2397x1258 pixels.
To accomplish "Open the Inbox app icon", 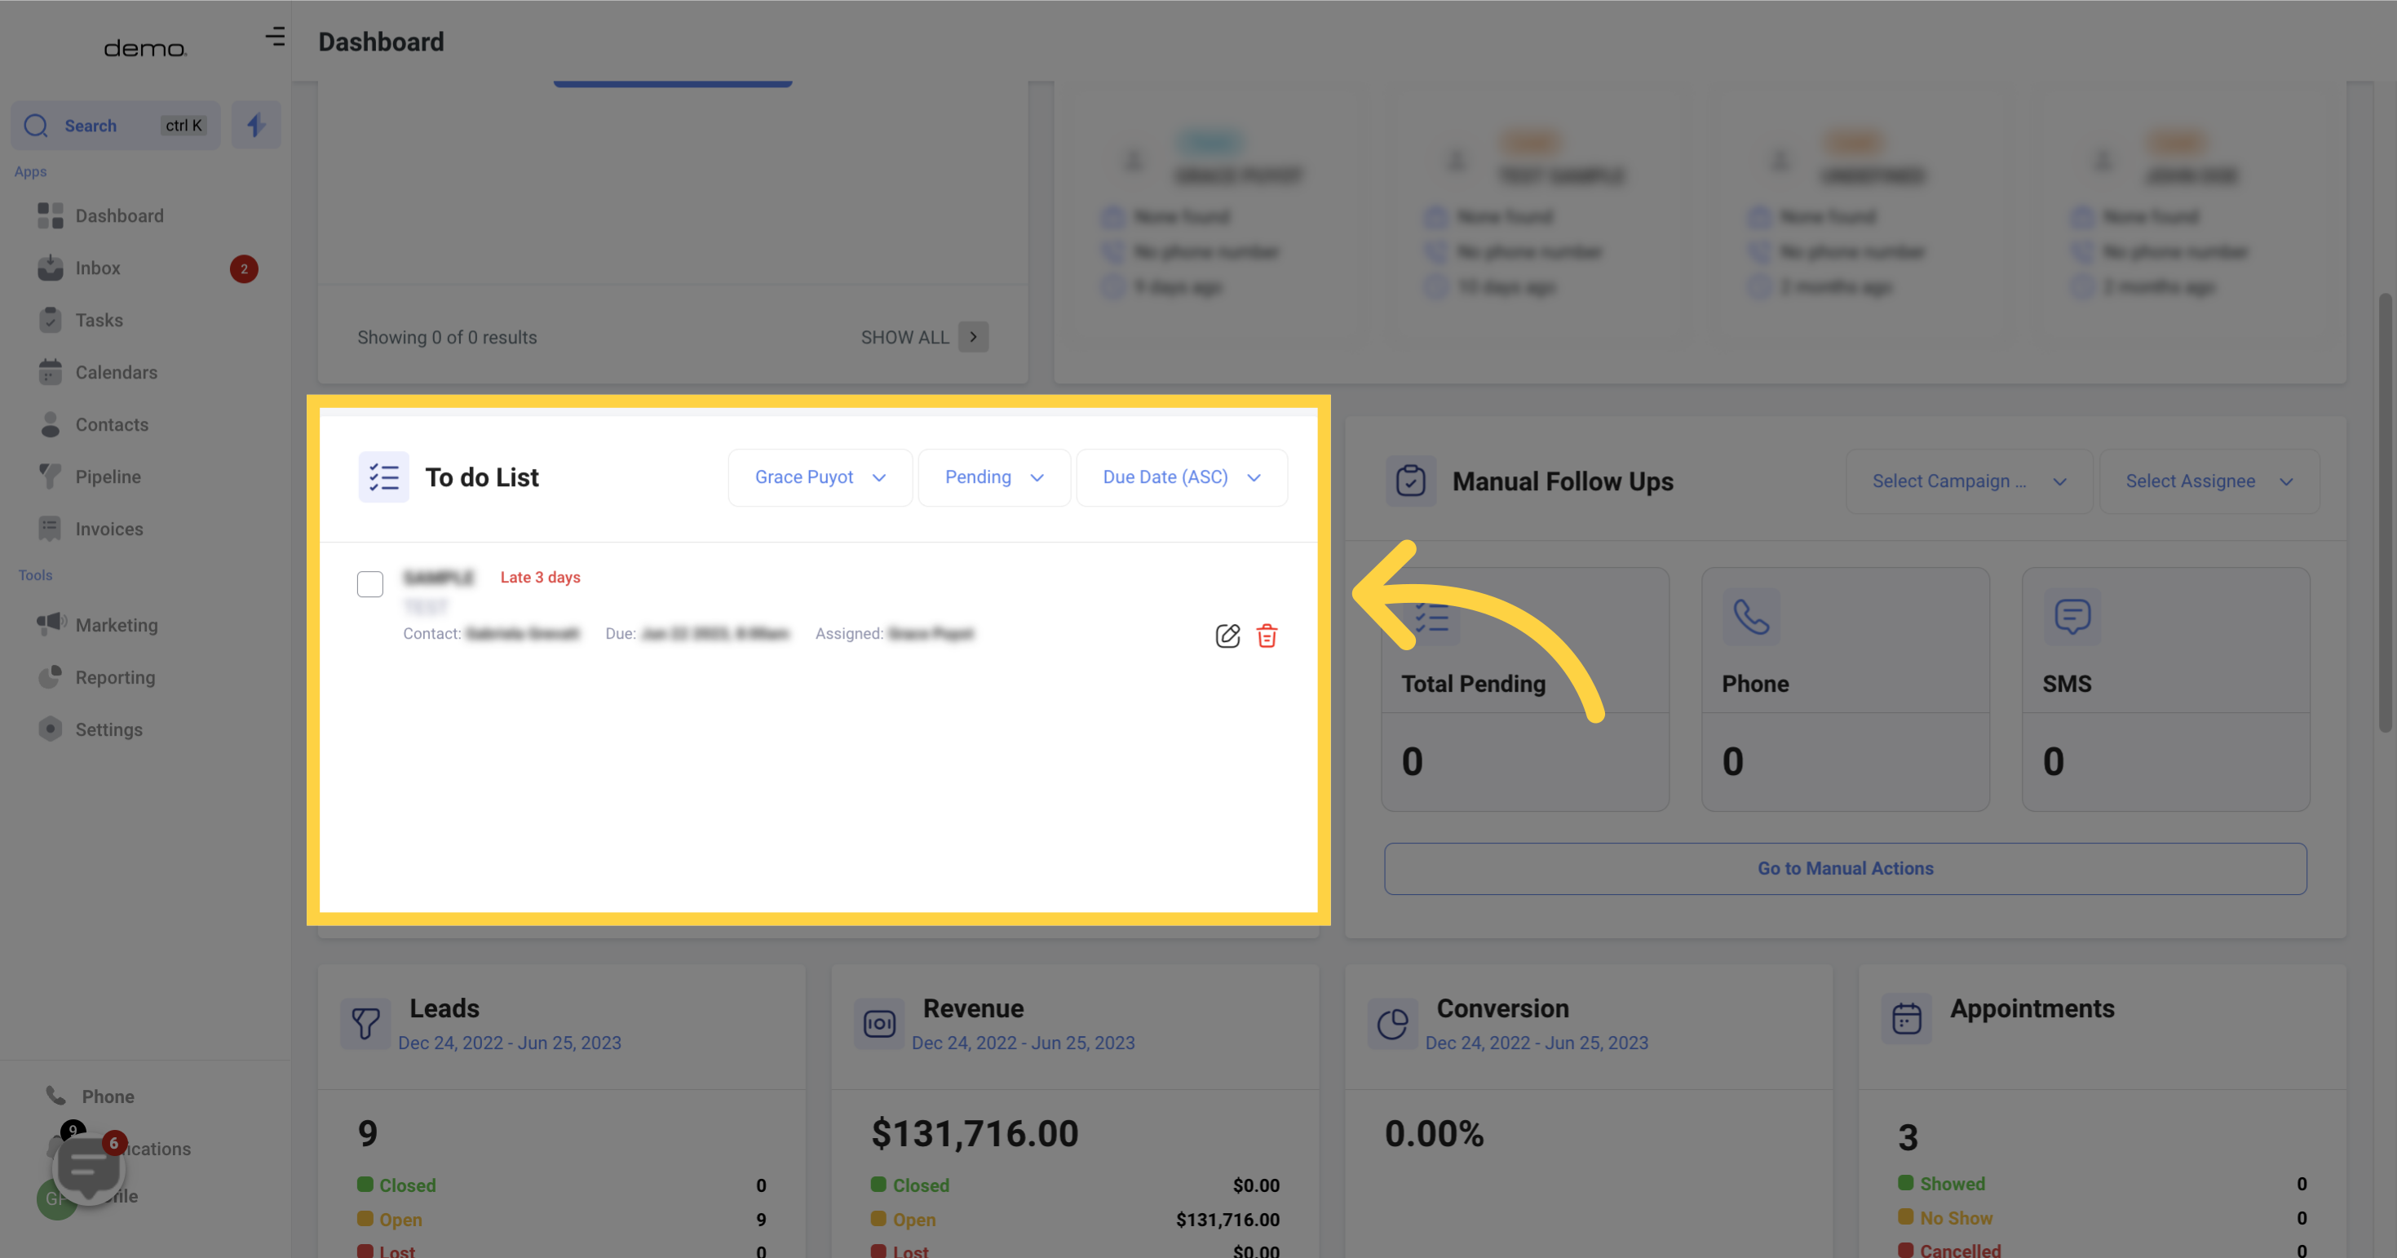I will pyautogui.click(x=49, y=268).
